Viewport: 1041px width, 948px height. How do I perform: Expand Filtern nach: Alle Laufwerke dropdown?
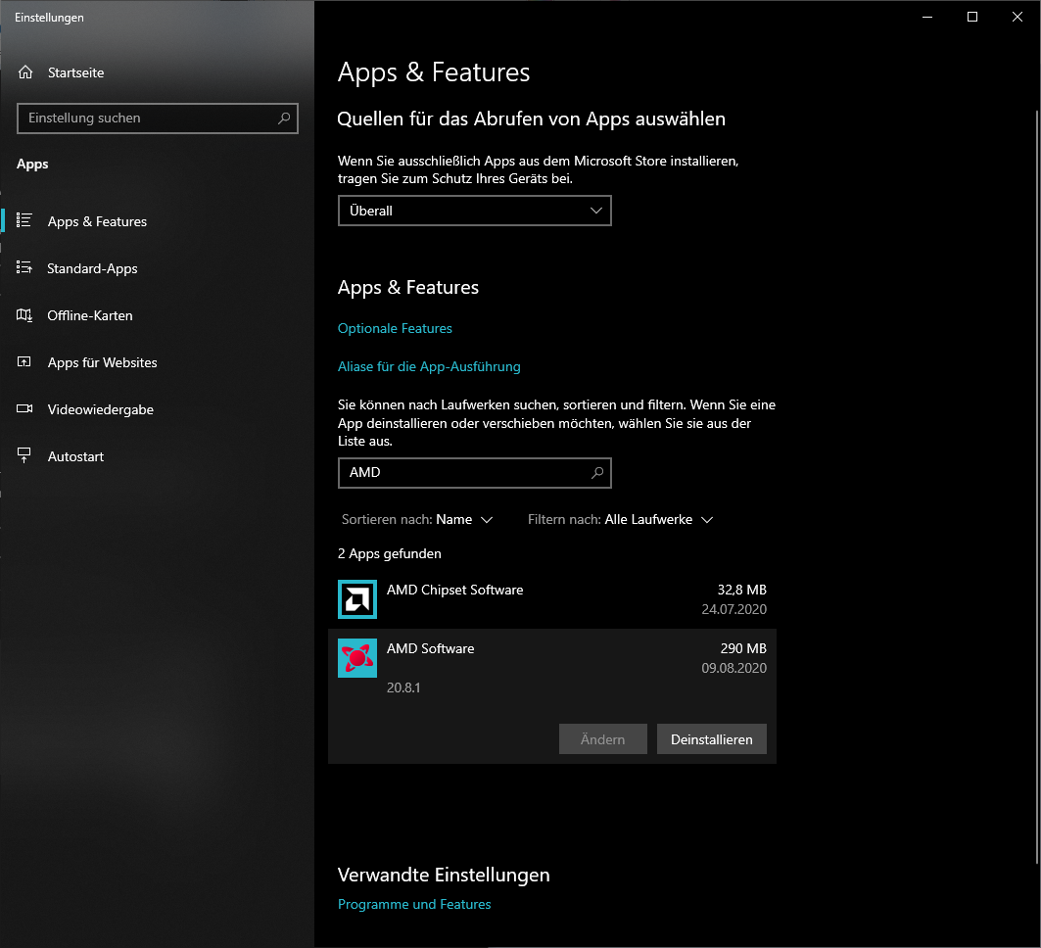[x=620, y=520]
